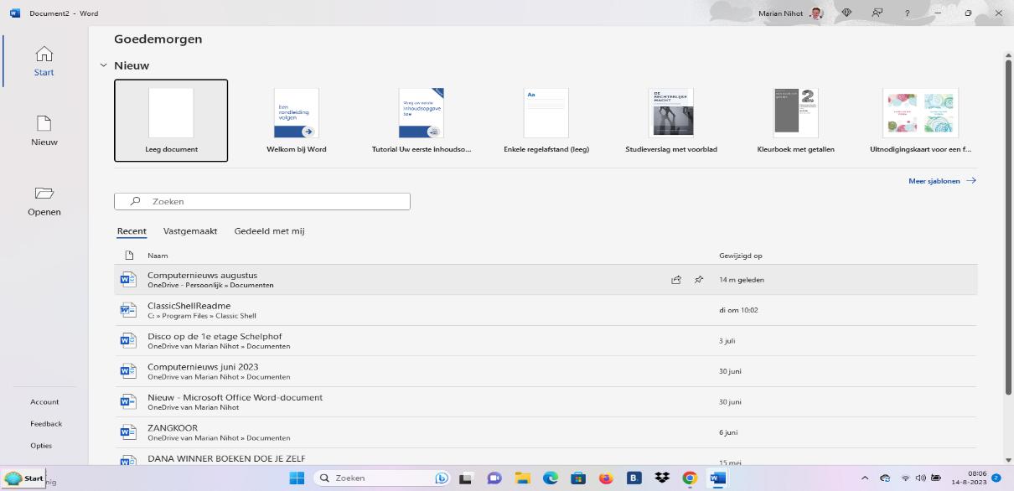Open the feedback person icon in title bar

pyautogui.click(x=877, y=13)
